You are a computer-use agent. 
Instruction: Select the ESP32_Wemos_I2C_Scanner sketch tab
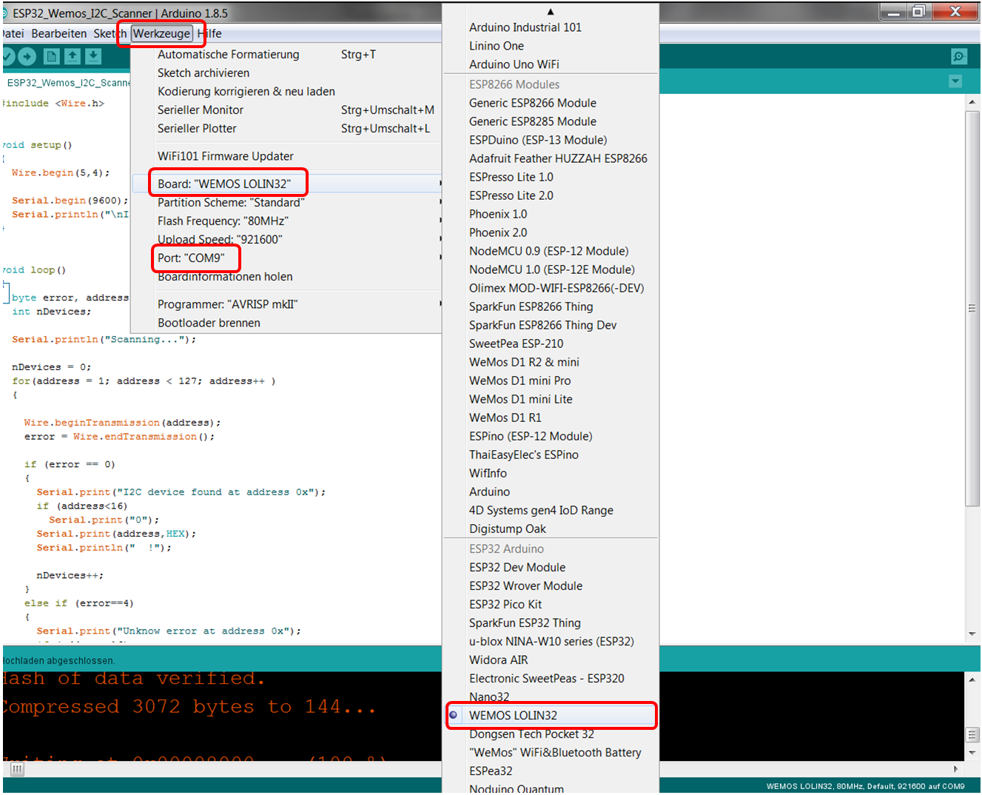pyautogui.click(x=68, y=83)
